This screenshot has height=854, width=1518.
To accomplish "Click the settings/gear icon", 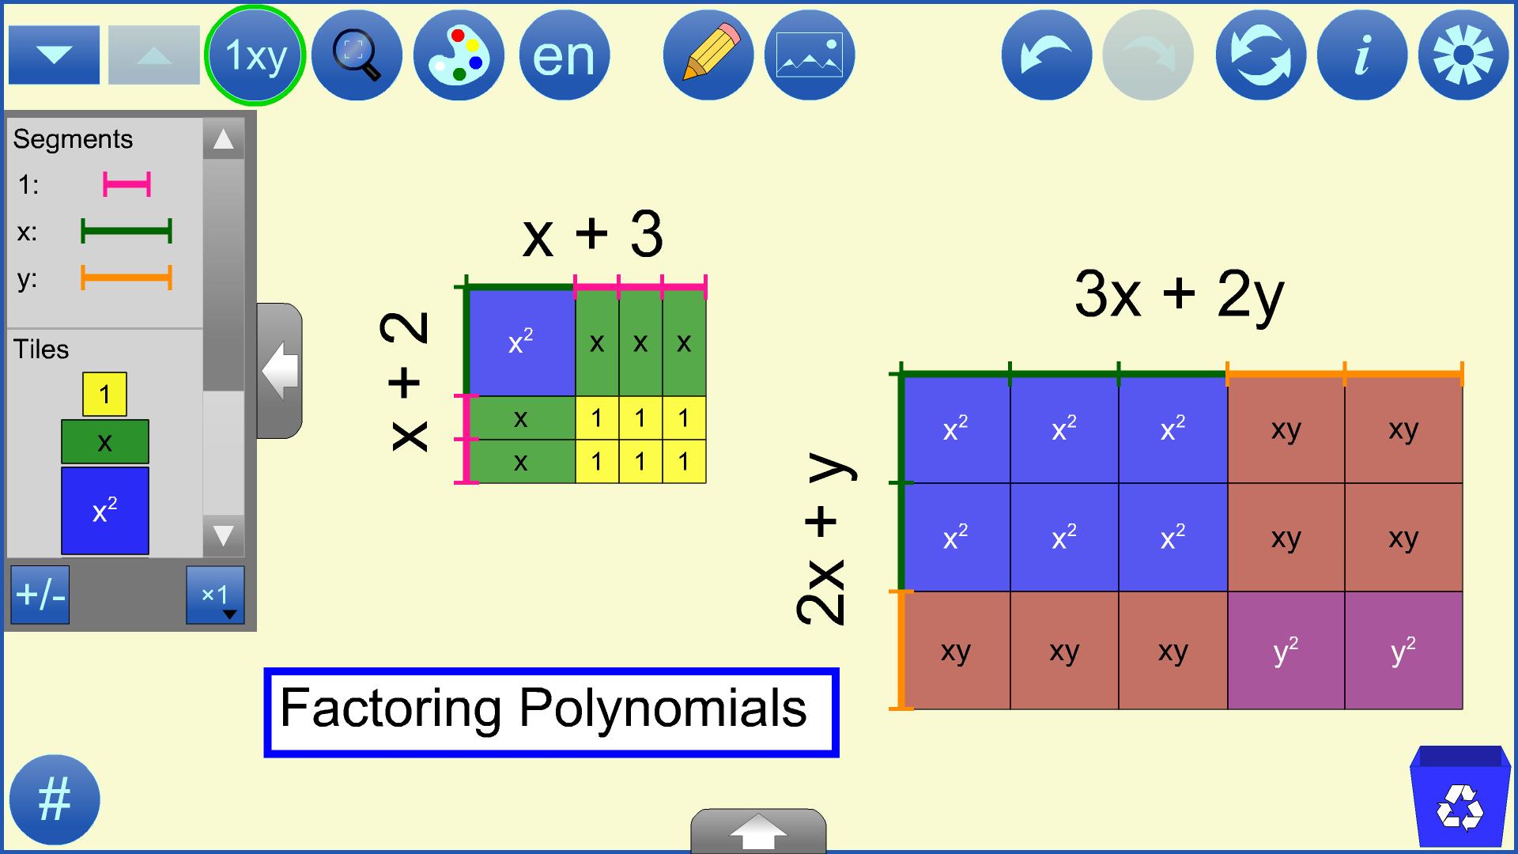I will click(x=1459, y=55).
